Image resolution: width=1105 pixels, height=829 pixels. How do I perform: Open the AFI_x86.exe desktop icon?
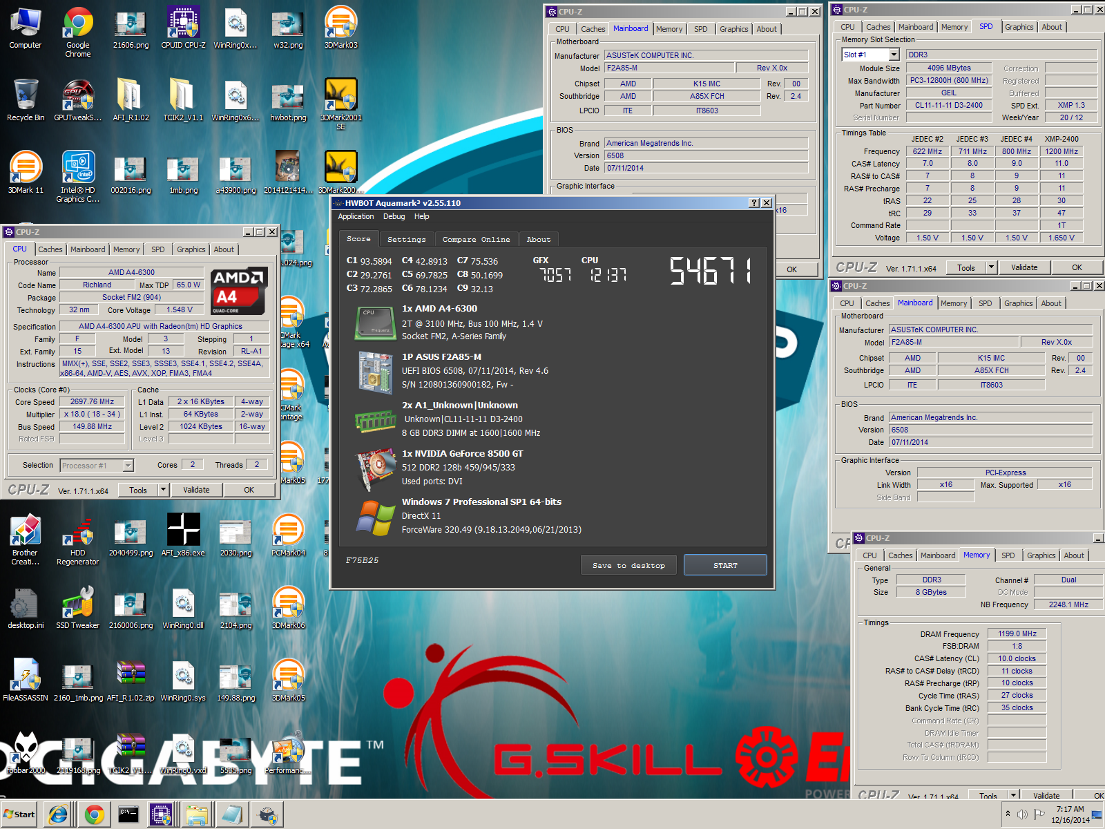point(183,536)
